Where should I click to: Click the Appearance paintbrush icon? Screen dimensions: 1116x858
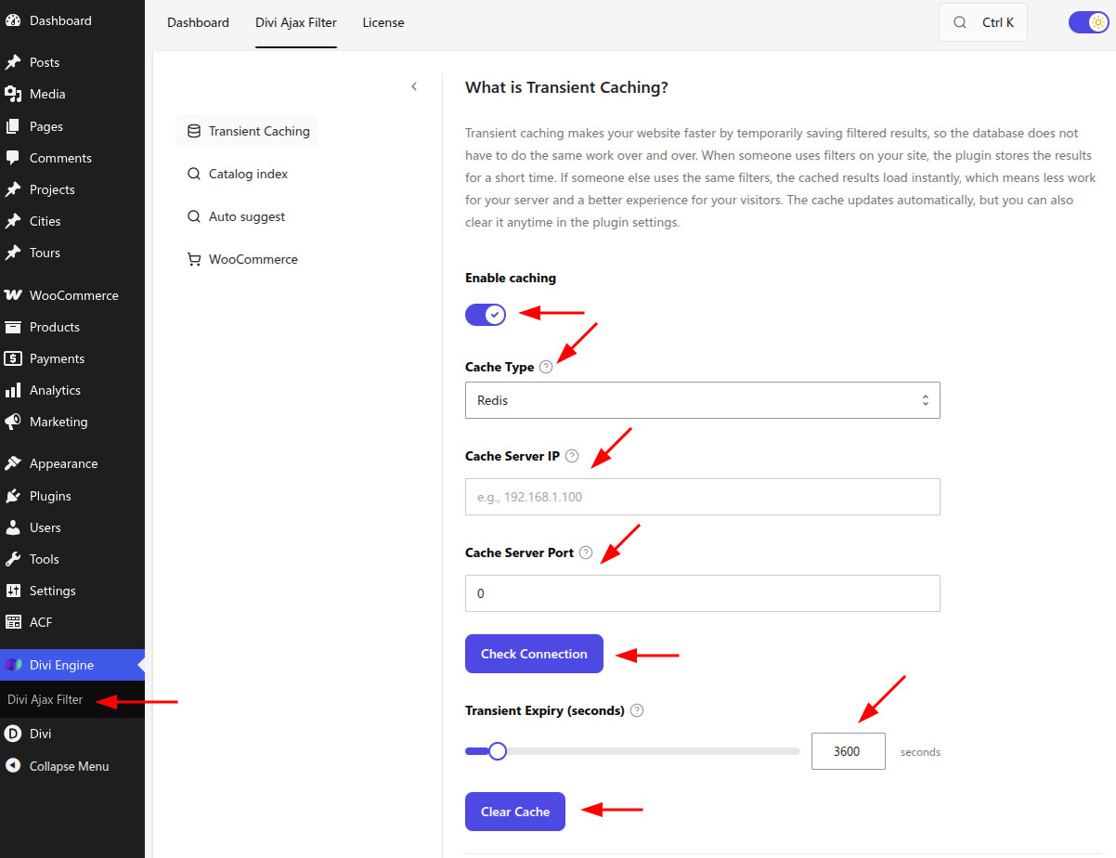[13, 463]
